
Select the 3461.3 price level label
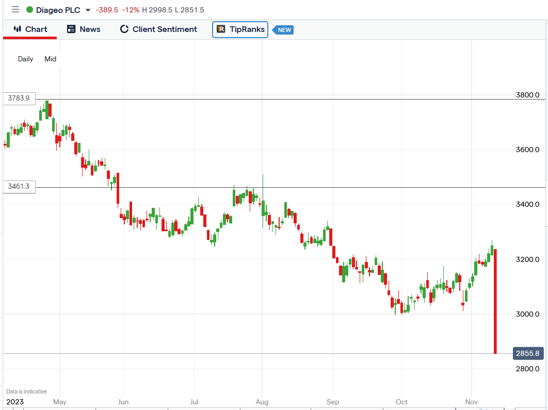tap(19, 187)
